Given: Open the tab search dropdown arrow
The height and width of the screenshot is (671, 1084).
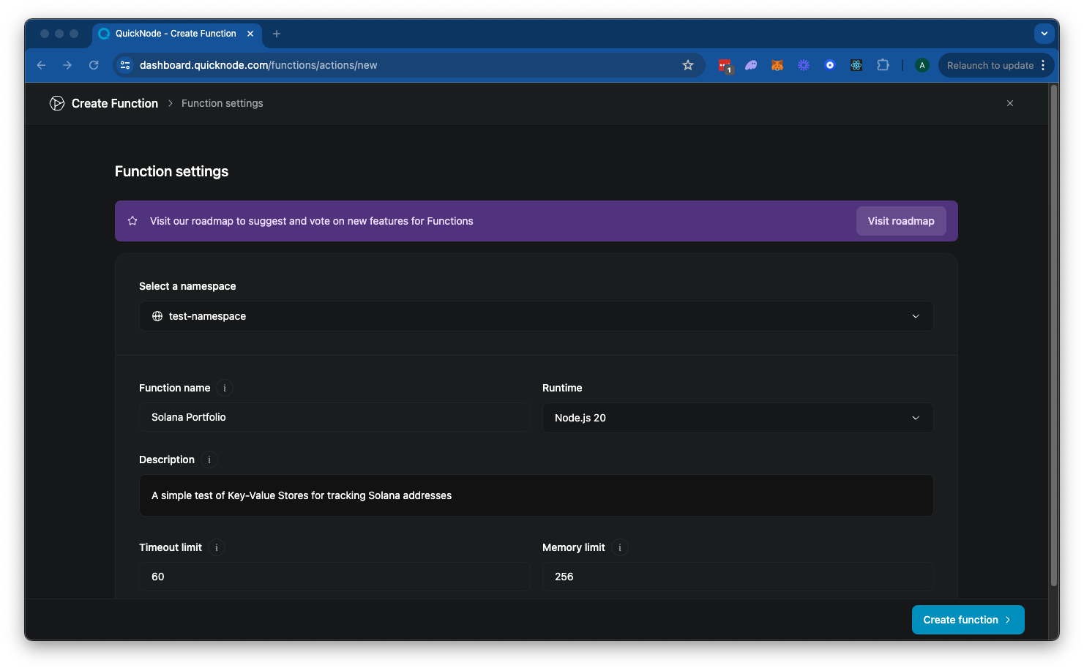Looking at the screenshot, I should pos(1044,34).
